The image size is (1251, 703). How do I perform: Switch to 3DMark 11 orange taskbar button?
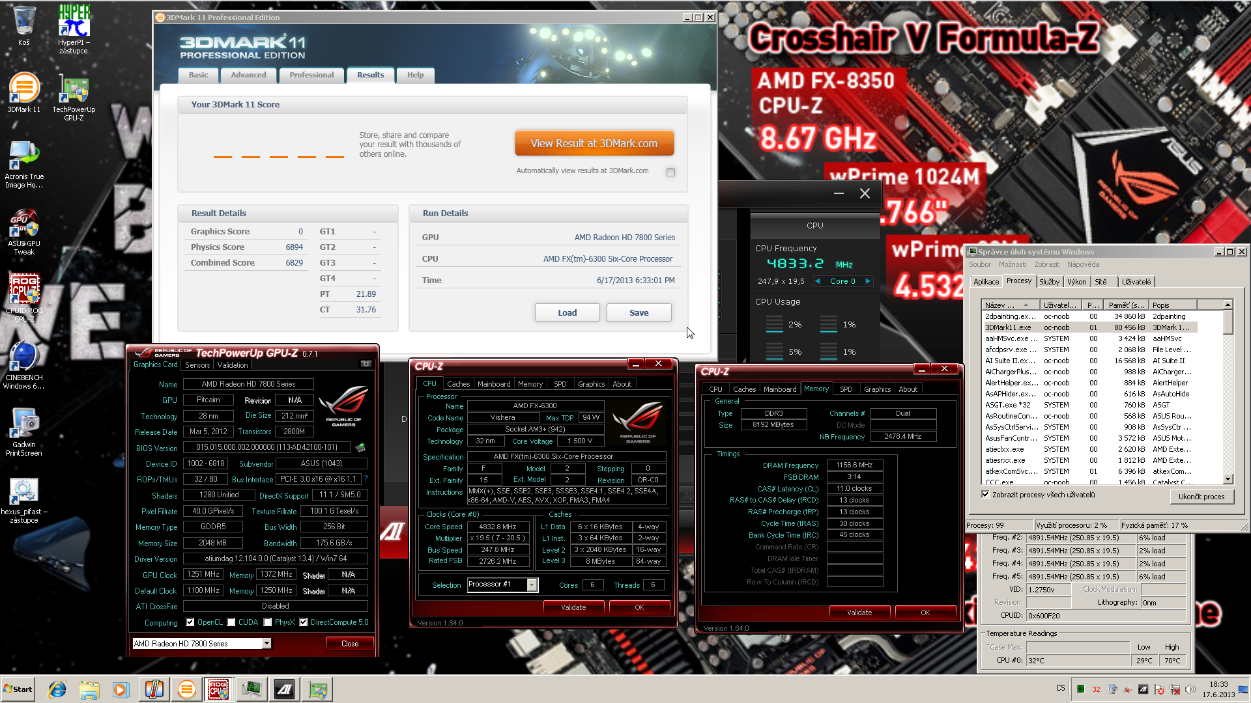pos(187,689)
